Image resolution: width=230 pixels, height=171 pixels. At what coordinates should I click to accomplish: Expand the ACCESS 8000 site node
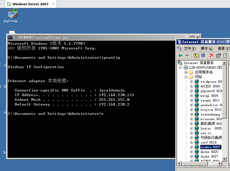[x=191, y=87]
